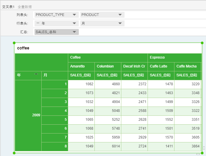The height and width of the screenshot is (156, 206).
Task: Select the Amaretto column header
Action: [x=77, y=66]
